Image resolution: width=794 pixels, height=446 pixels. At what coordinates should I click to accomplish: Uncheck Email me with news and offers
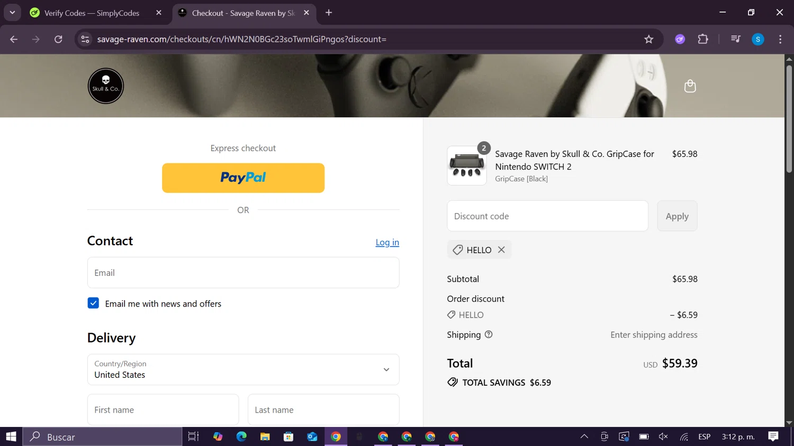[93, 303]
